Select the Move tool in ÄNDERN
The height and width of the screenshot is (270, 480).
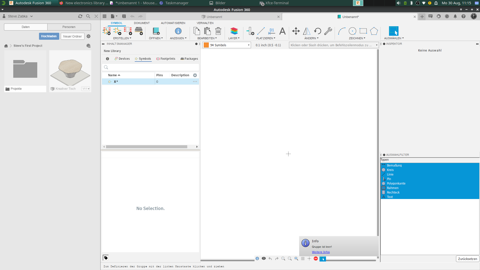pyautogui.click(x=296, y=31)
